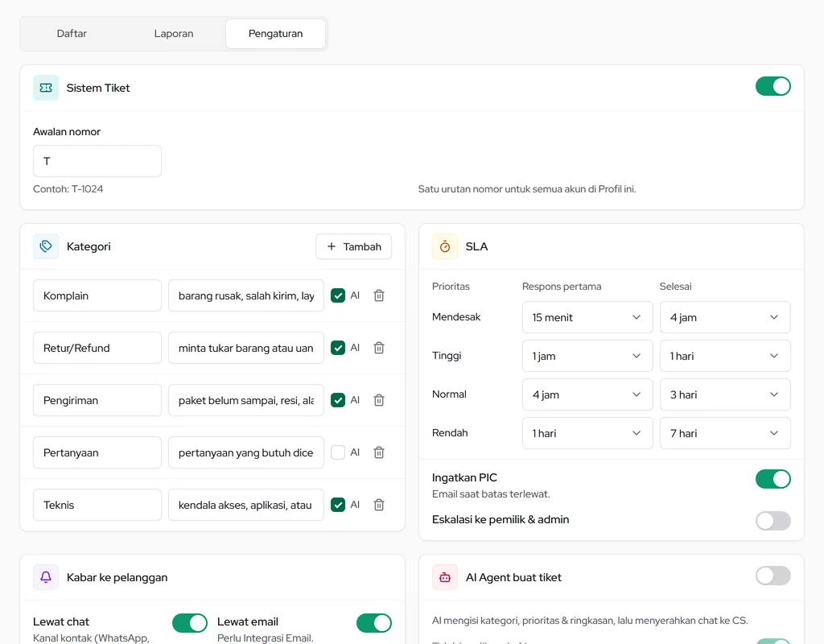Screen dimensions: 824x644
Task: Uncheck AI for the Retur/Refund category
Action: (338, 348)
